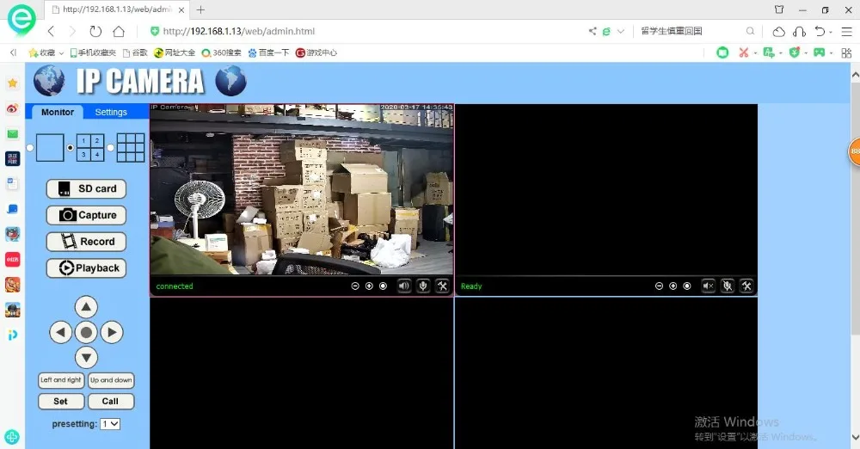Open the browser hamburger menu
This screenshot has height=449, width=860.
click(847, 31)
